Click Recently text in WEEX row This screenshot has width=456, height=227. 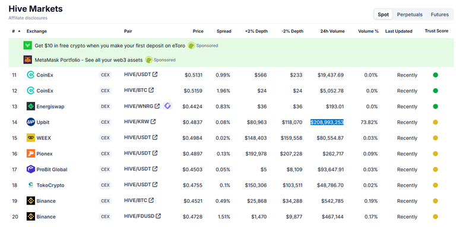(x=407, y=138)
